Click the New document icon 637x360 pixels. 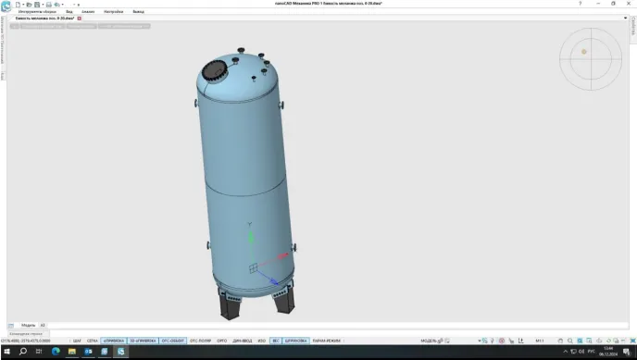18,5
